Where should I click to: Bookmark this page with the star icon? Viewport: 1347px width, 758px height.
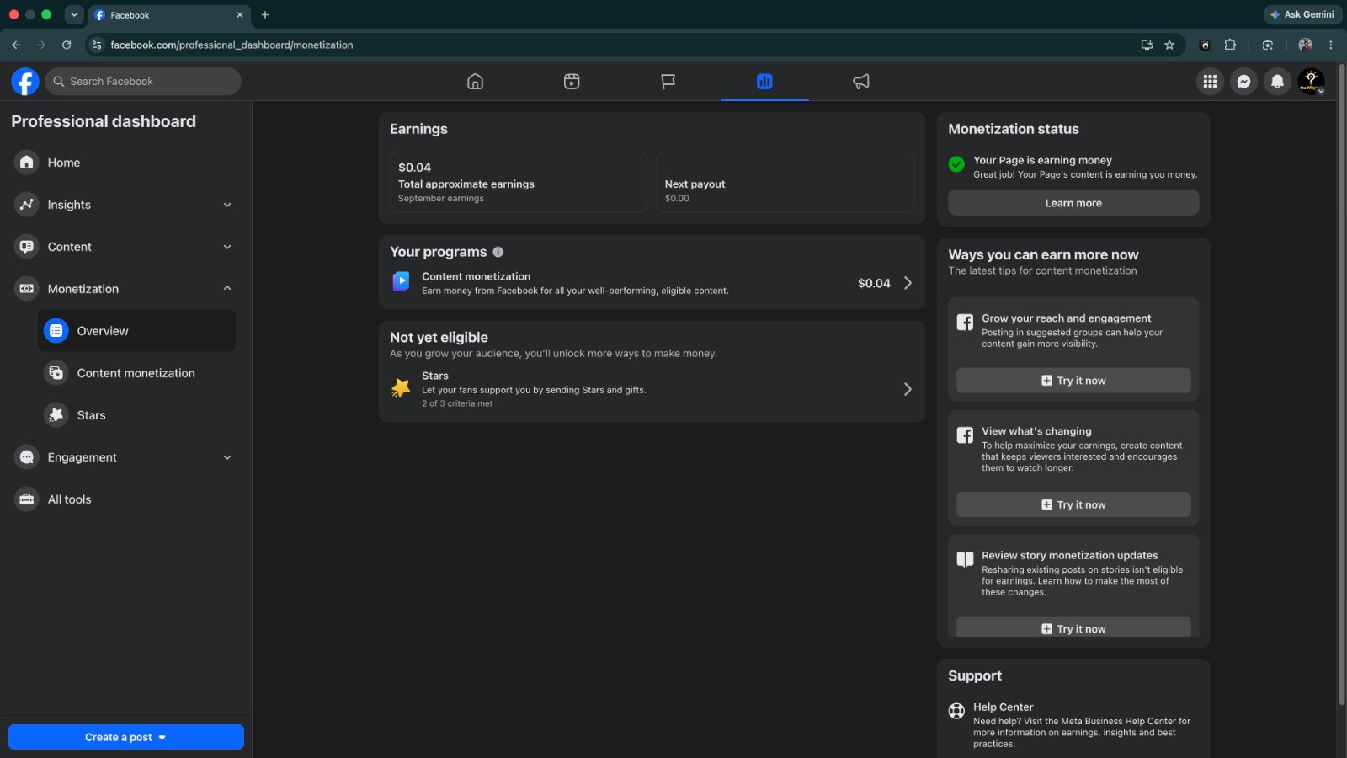1169,45
